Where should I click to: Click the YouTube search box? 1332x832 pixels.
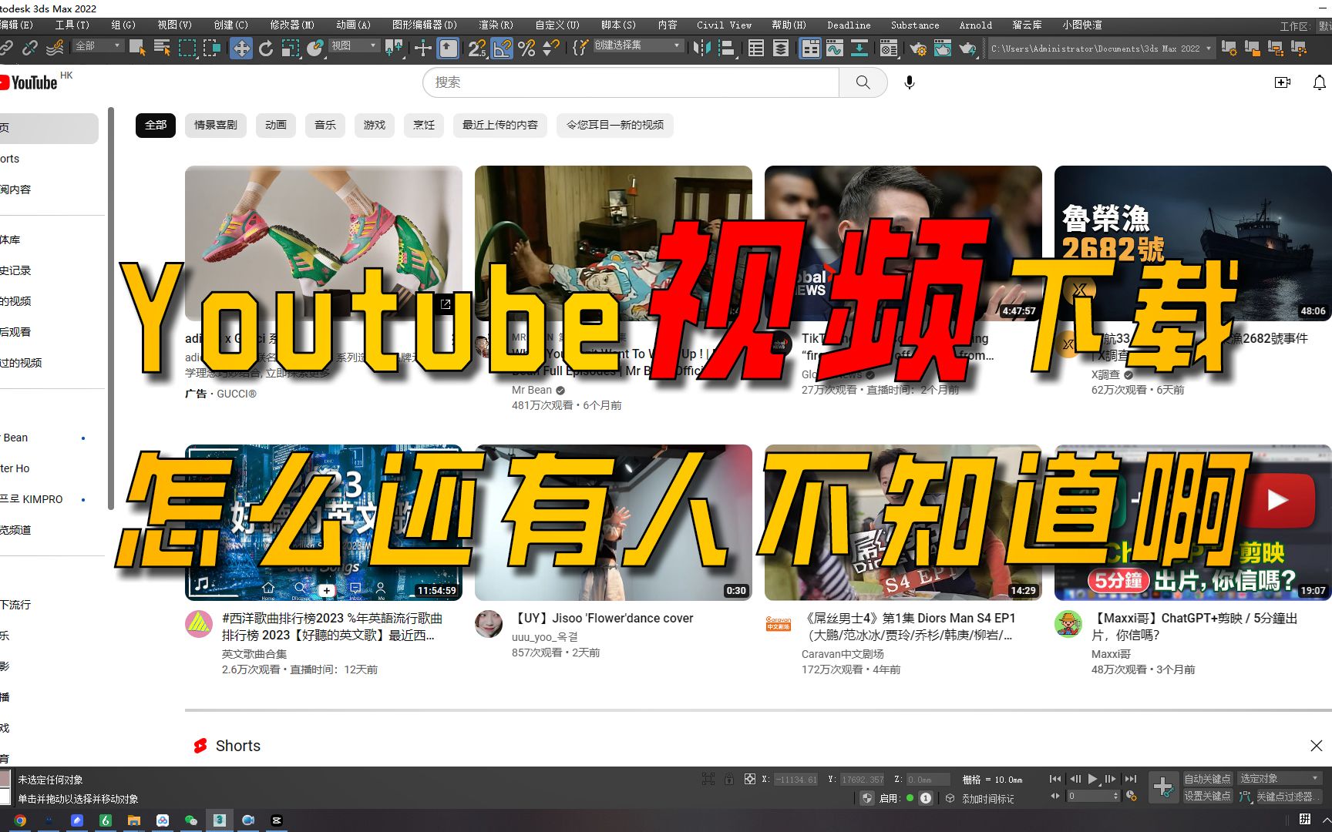pos(631,82)
